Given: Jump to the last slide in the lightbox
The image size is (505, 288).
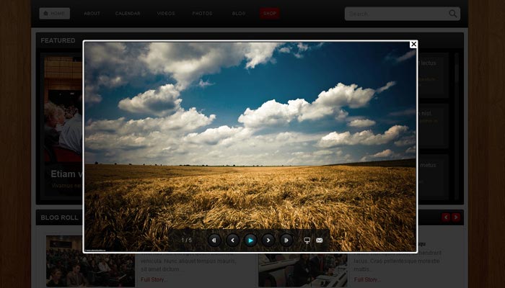Looking at the screenshot, I should click(x=286, y=240).
